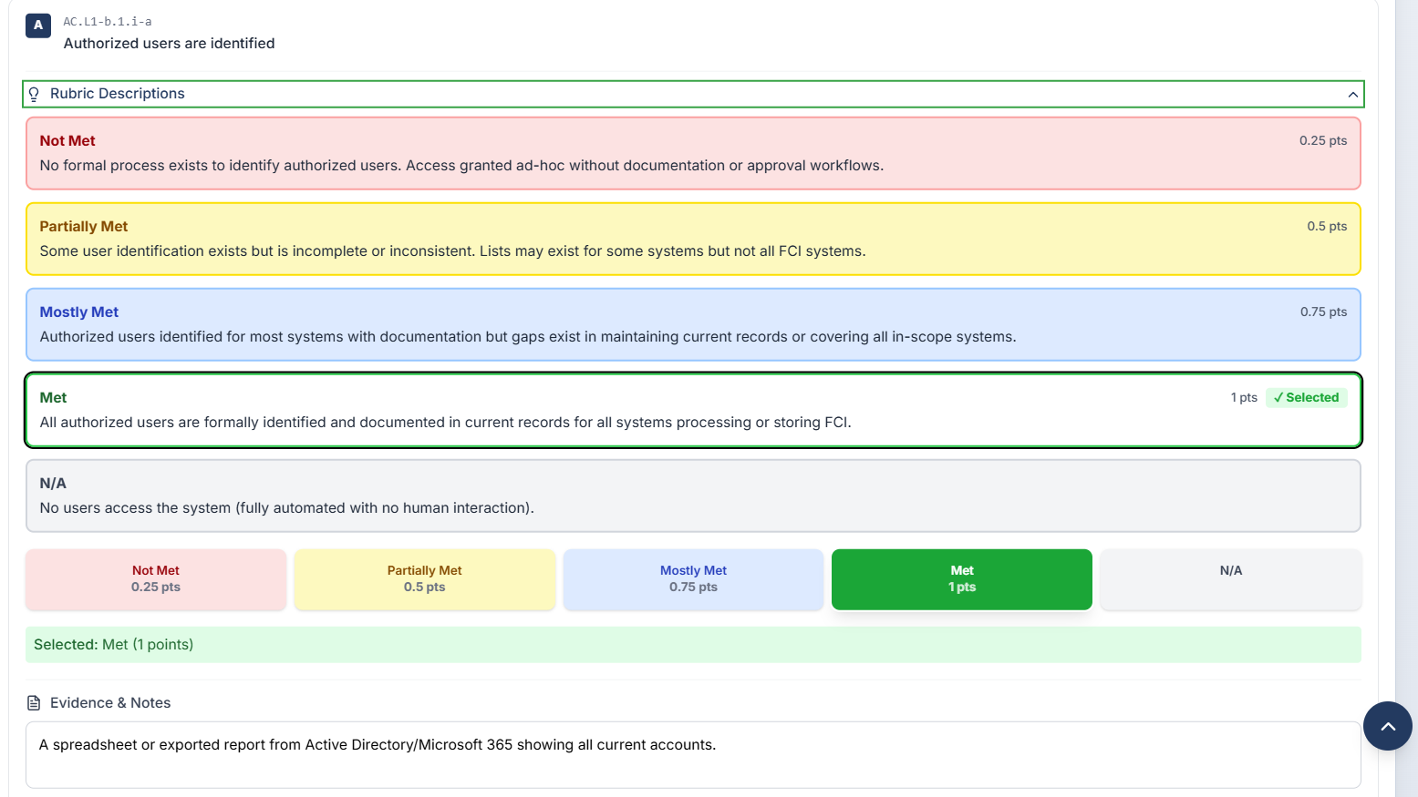Click the document icon next to Evidence & Notes
This screenshot has height=797, width=1418.
[34, 702]
